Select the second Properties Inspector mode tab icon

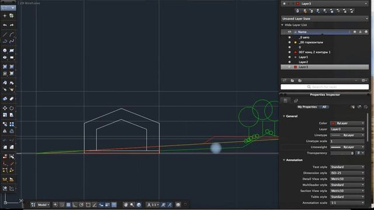[296, 100]
